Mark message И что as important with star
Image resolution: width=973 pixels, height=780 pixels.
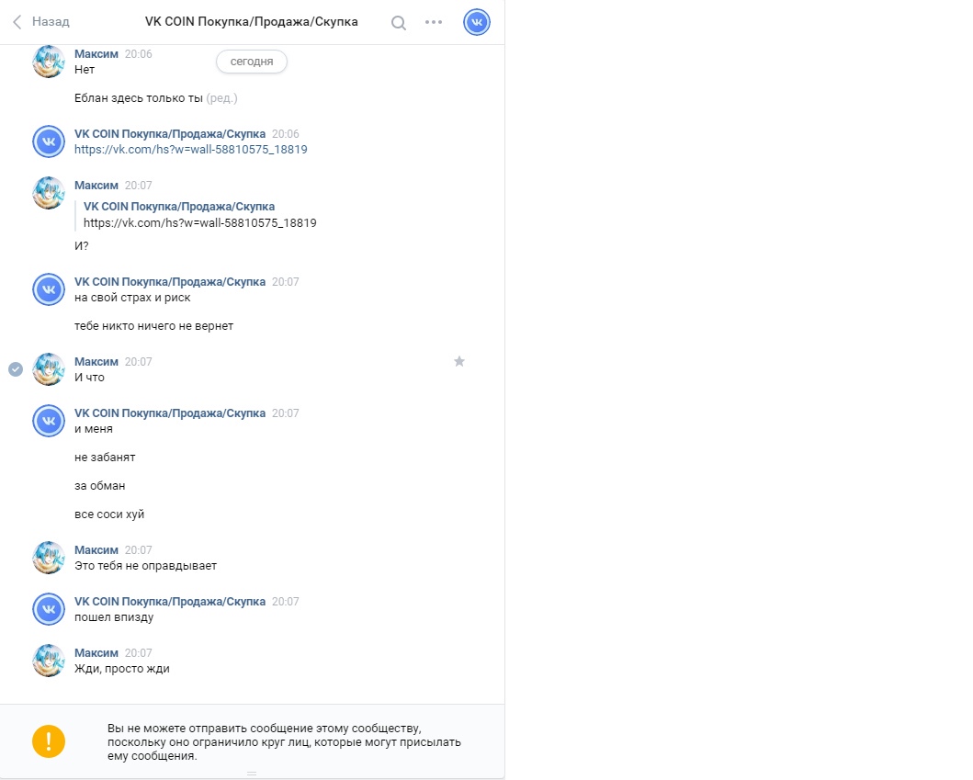(x=459, y=362)
